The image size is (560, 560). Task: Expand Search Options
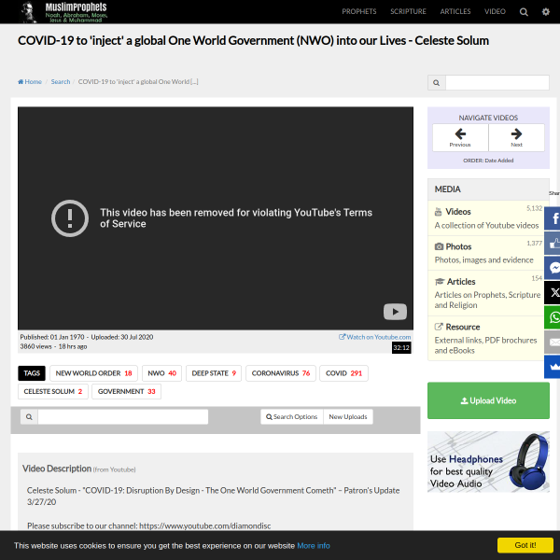coord(292,416)
